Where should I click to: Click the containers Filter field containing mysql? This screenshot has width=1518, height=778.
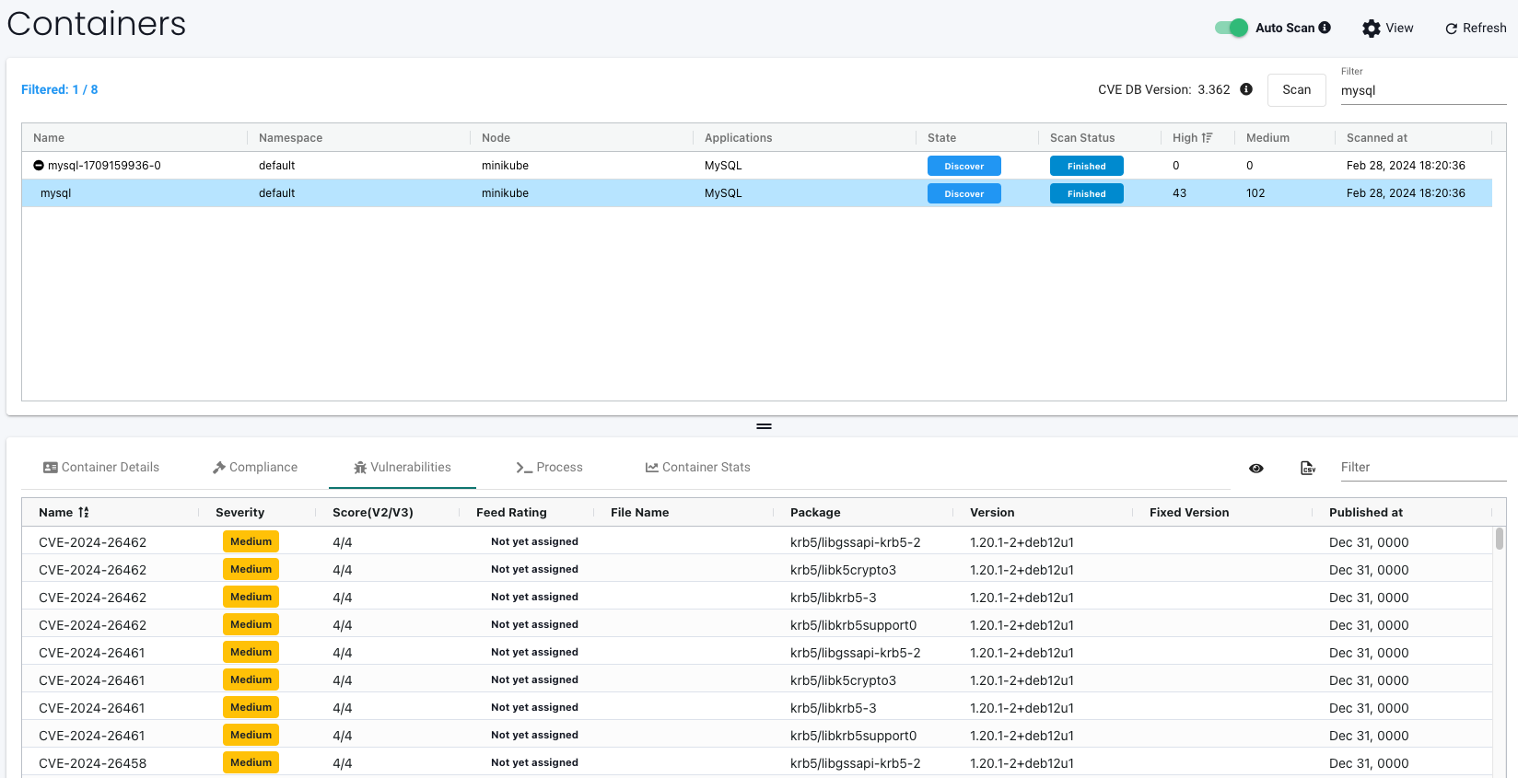1422,90
